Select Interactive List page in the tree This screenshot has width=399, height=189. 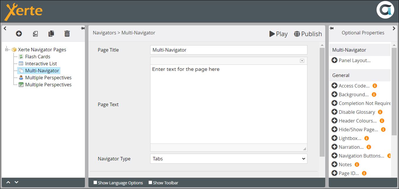click(x=41, y=64)
